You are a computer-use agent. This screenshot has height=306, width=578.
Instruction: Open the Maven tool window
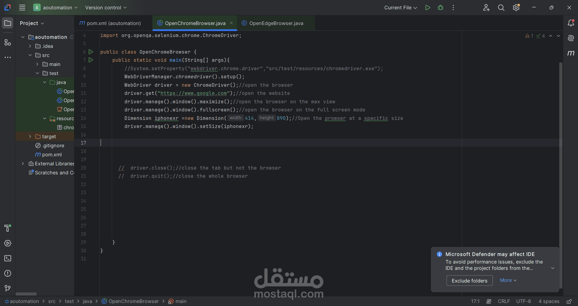pyautogui.click(x=571, y=53)
